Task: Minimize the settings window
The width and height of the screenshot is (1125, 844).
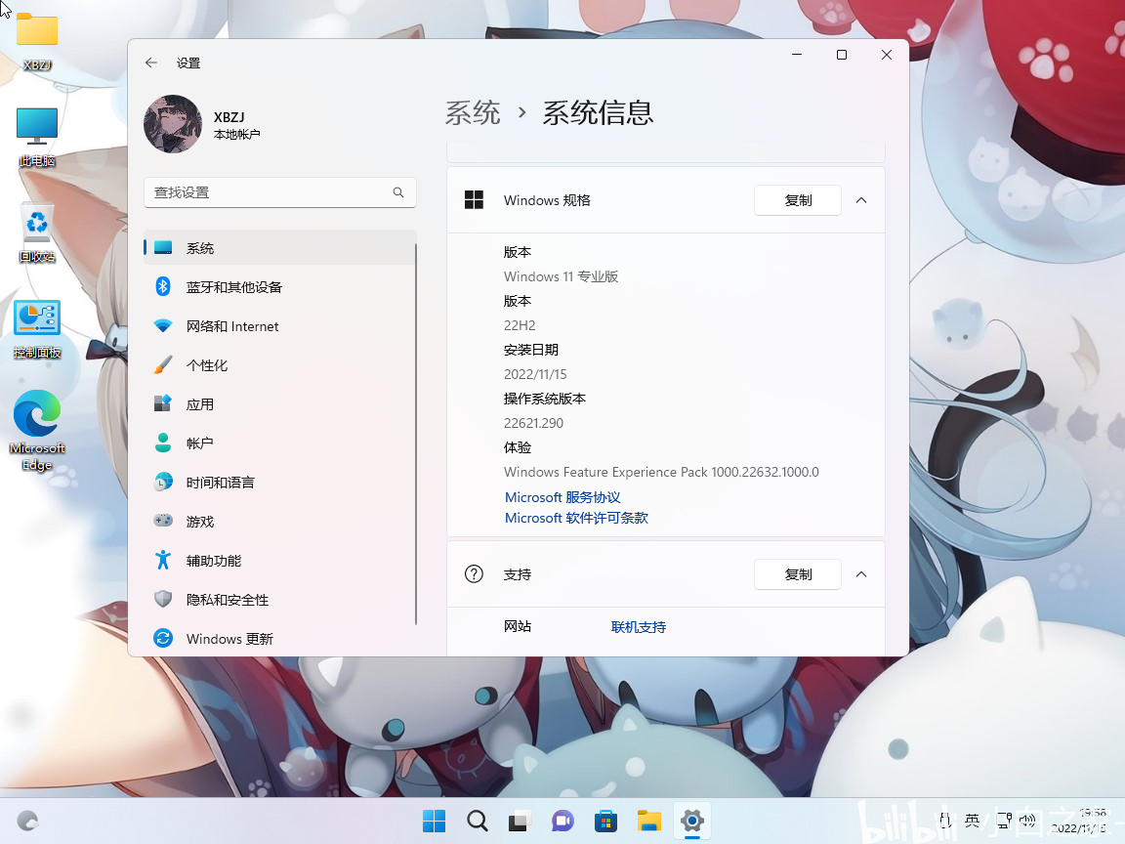Action: click(x=797, y=55)
